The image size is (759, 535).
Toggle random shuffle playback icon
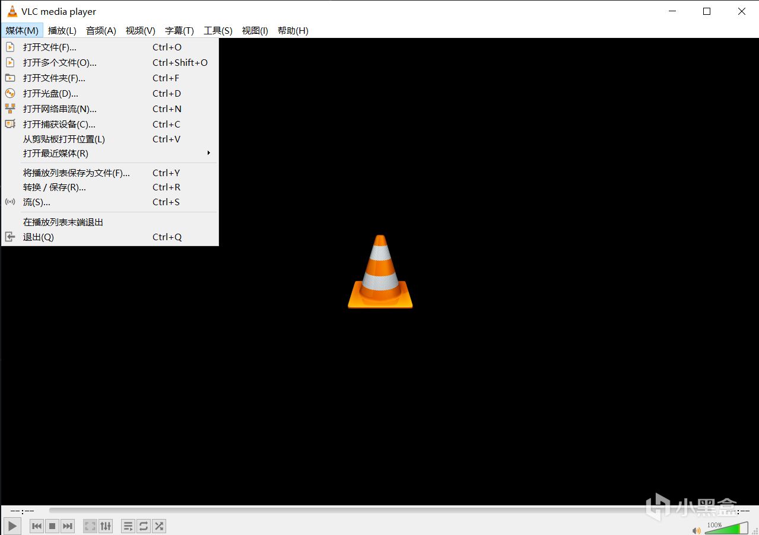click(159, 526)
